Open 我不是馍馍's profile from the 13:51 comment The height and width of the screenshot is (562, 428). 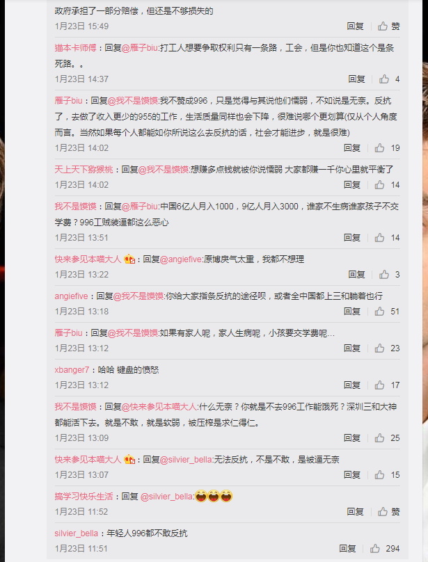(75, 207)
